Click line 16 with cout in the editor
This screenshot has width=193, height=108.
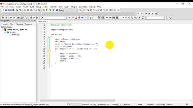pos(62,61)
